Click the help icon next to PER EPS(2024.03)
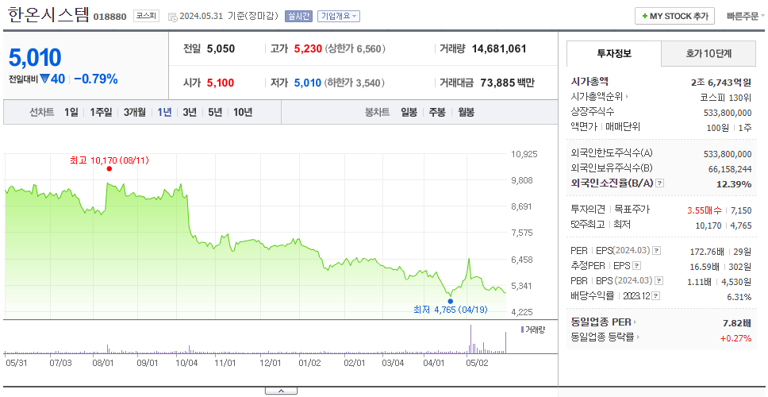Viewport: 768px width, 397px height. coord(657,251)
